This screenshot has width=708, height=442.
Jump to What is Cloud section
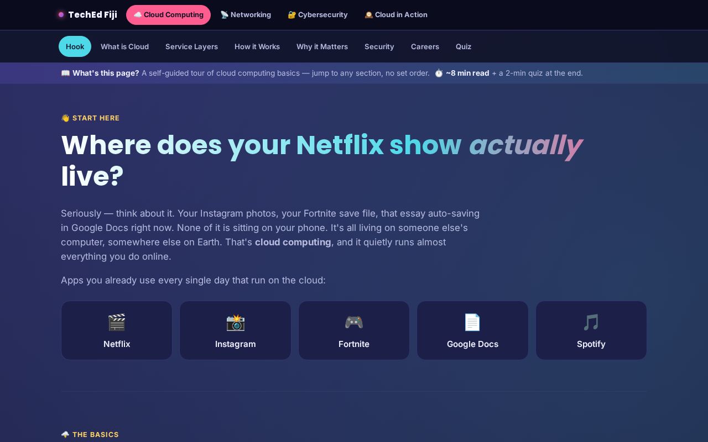(124, 46)
